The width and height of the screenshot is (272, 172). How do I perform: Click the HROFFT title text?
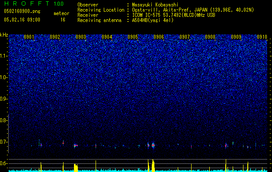tap(26, 3)
